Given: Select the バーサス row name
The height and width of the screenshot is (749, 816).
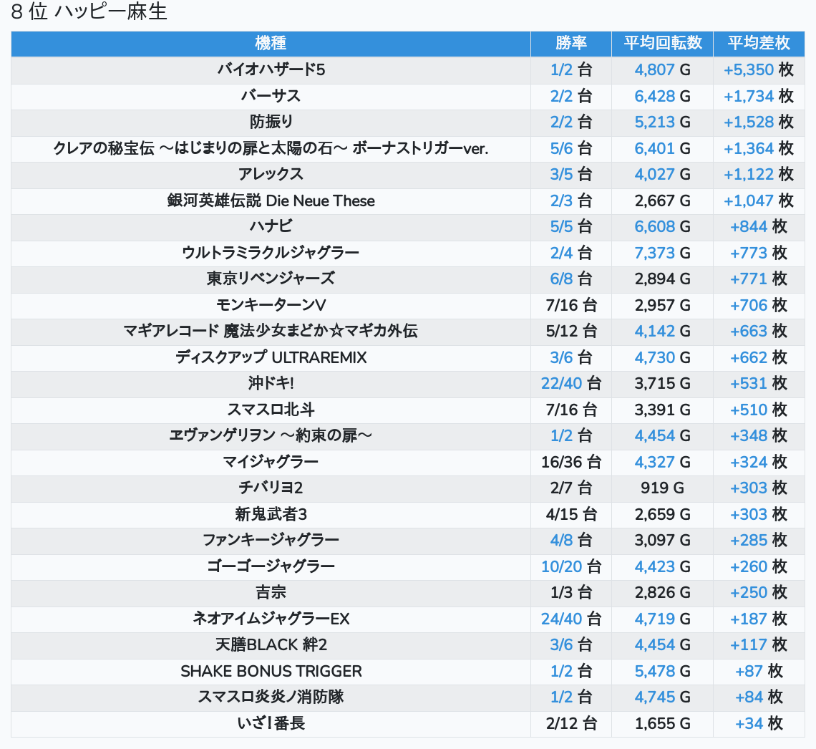Looking at the screenshot, I should pyautogui.click(x=271, y=96).
